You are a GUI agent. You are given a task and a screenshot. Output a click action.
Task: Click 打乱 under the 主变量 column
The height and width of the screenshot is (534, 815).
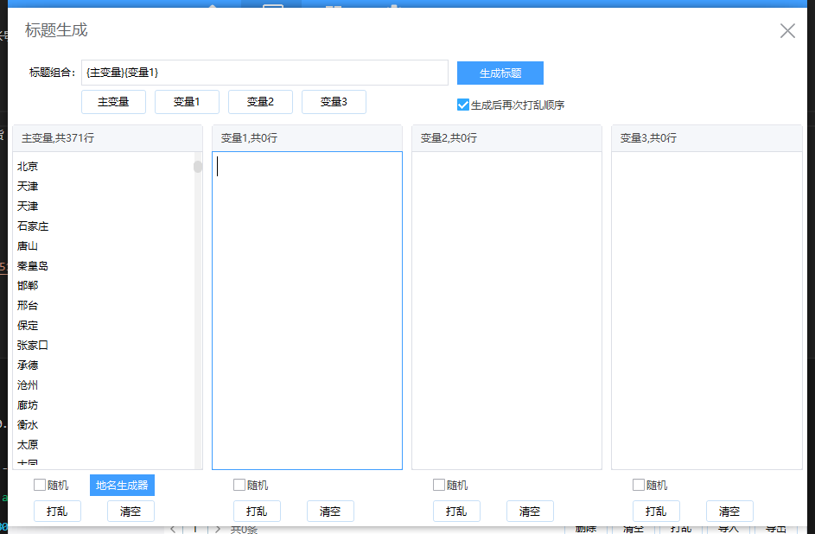(x=57, y=511)
